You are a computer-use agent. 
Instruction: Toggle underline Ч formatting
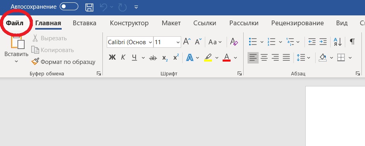click(134, 58)
